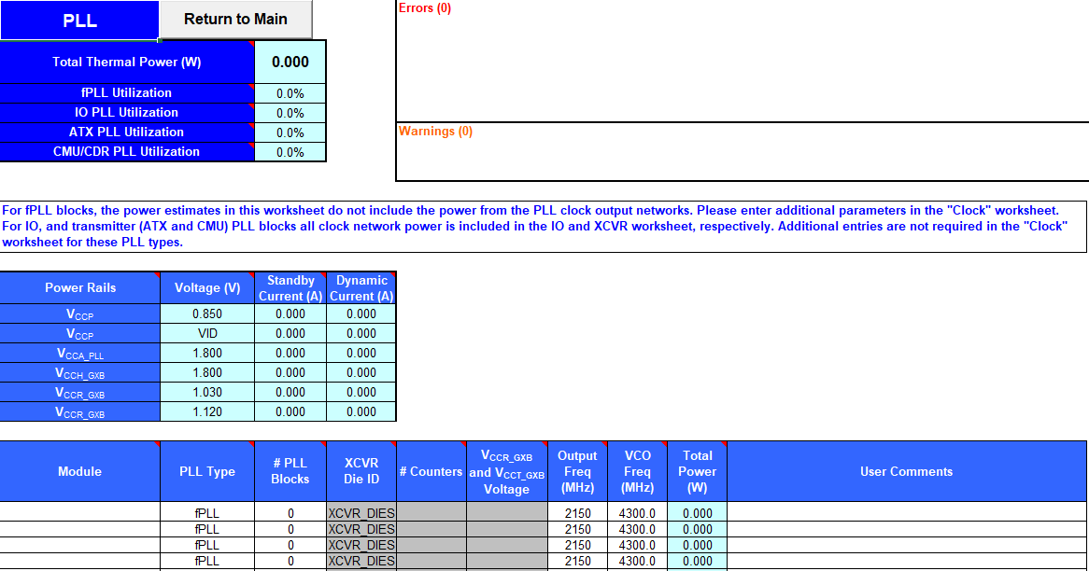The height and width of the screenshot is (571, 1089).
Task: Click the Module column header
Action: [x=80, y=471]
